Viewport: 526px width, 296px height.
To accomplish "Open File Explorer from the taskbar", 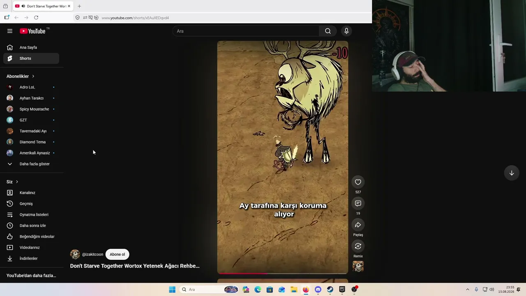I will pos(294,289).
